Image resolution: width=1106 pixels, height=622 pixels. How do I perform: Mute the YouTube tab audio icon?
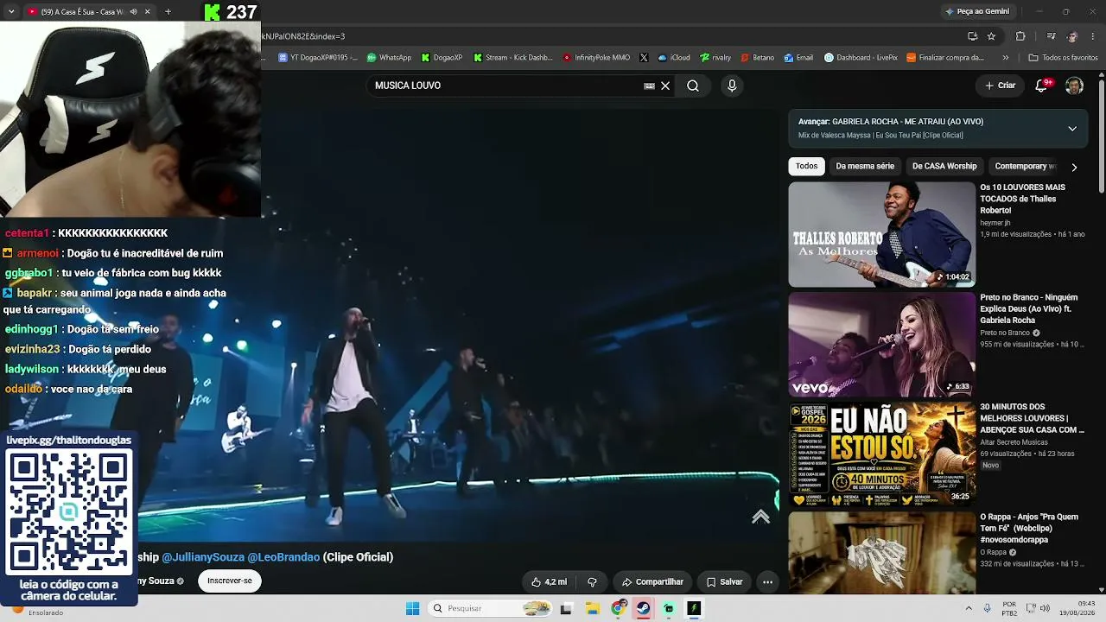tap(132, 12)
